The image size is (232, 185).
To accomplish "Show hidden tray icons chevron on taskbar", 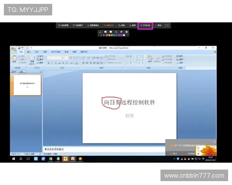I will coord(174,159).
